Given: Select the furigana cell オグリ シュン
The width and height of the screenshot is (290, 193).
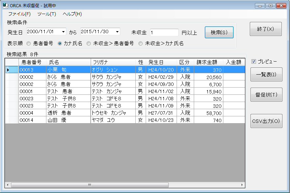Looking at the screenshot, I should (x=113, y=70).
